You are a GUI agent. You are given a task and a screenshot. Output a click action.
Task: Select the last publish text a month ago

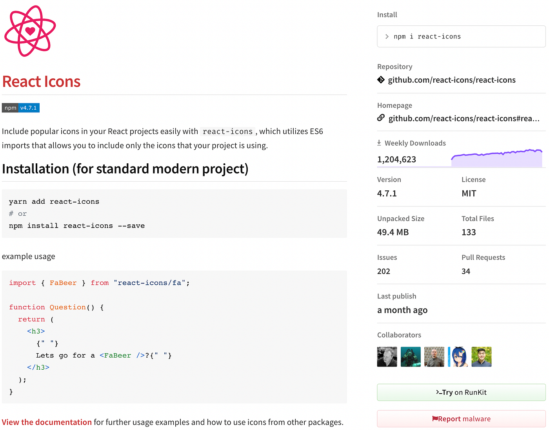pyautogui.click(x=402, y=310)
